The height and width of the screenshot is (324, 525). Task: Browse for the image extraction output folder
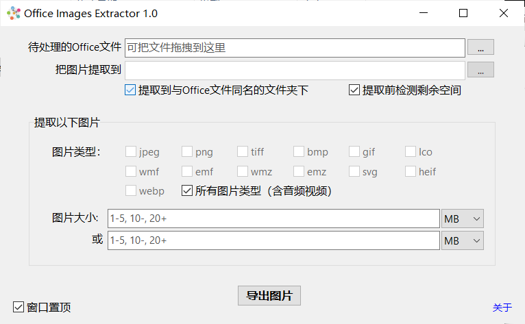480,70
